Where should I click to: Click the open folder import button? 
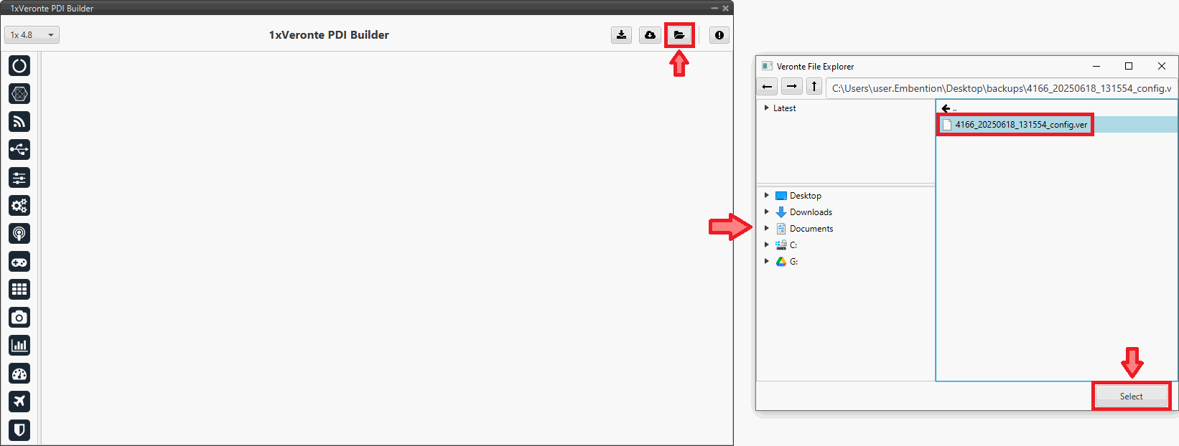[x=679, y=35]
